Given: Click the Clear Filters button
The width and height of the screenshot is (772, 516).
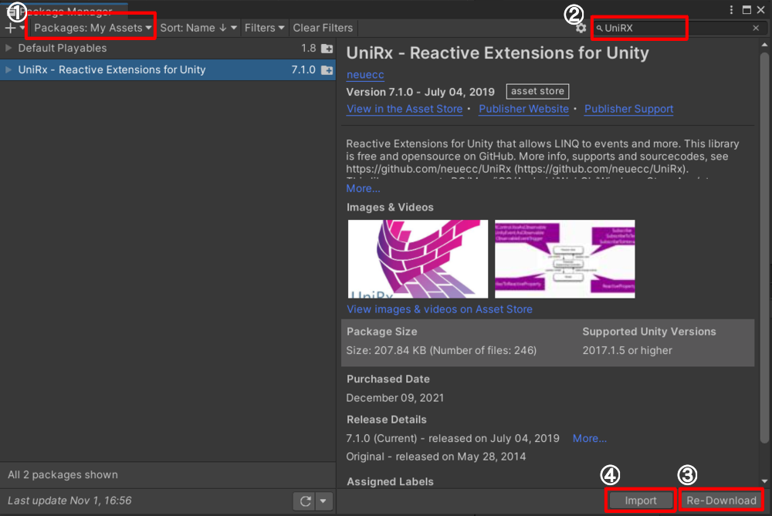Looking at the screenshot, I should click(x=323, y=27).
